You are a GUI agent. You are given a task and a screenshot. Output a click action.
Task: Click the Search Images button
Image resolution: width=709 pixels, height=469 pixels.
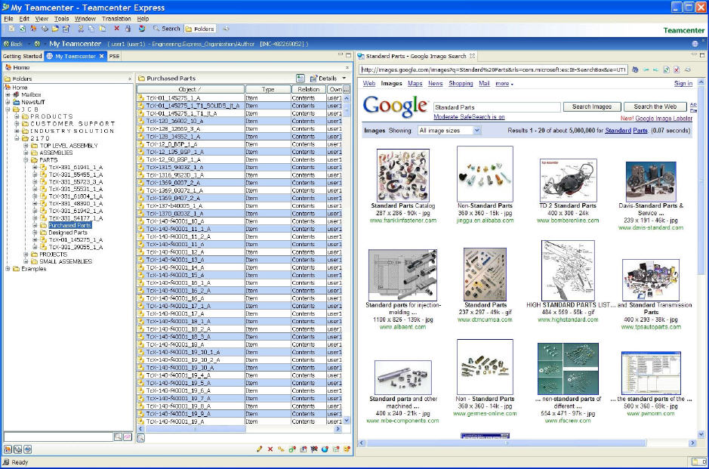pyautogui.click(x=591, y=106)
